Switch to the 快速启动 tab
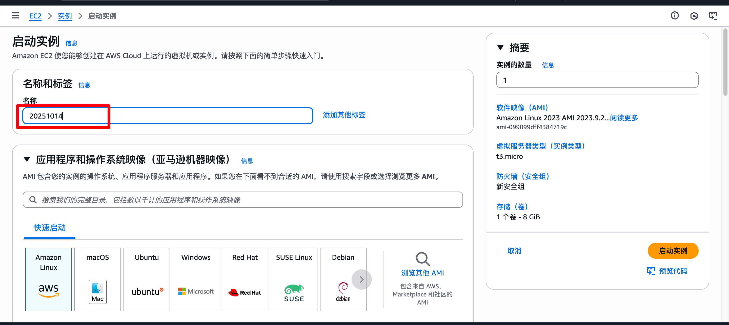The height and width of the screenshot is (325, 729). [50, 228]
